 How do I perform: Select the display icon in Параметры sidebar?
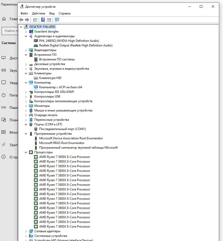[4, 58]
